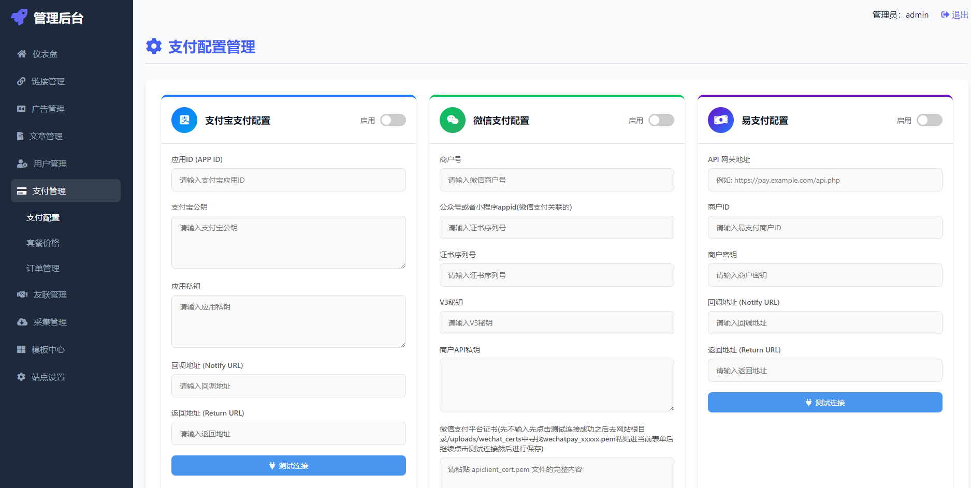Turn on the 易支付配置 toggle switch
Image resolution: width=971 pixels, height=488 pixels.
(930, 120)
